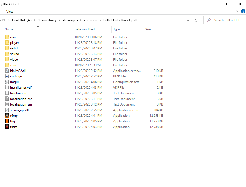The width and height of the screenshot is (246, 187).
Task: Click the Refresh button beside address bar
Action: point(196,20)
